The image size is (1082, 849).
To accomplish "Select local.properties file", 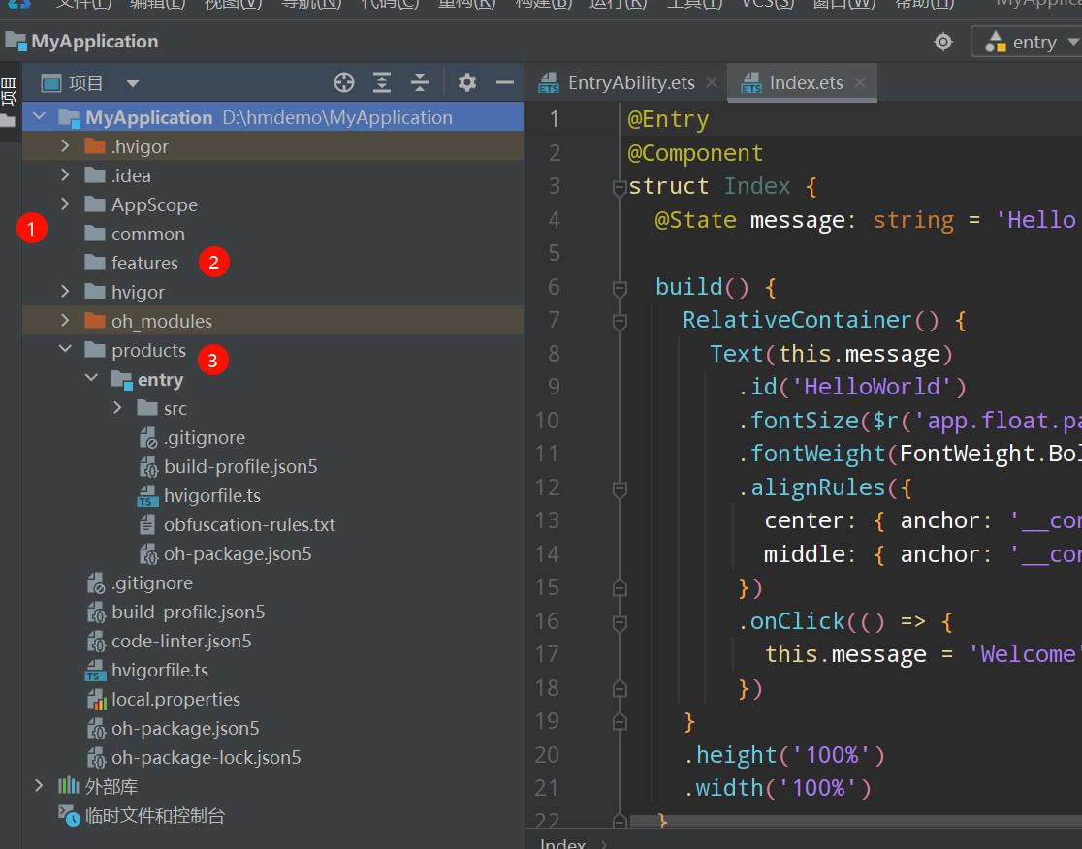I will pos(175,699).
